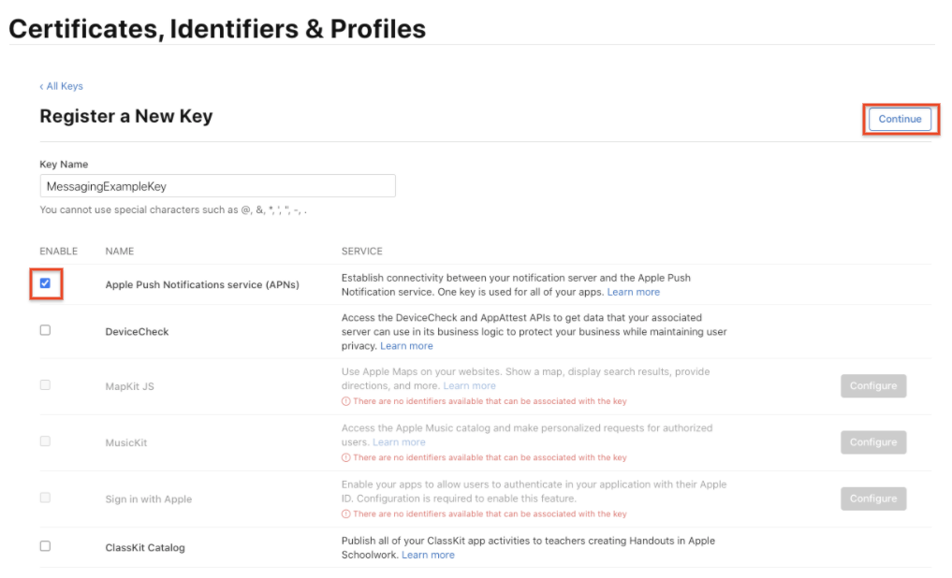
Task: Open Learn more link for MapKit JS
Action: (x=469, y=385)
